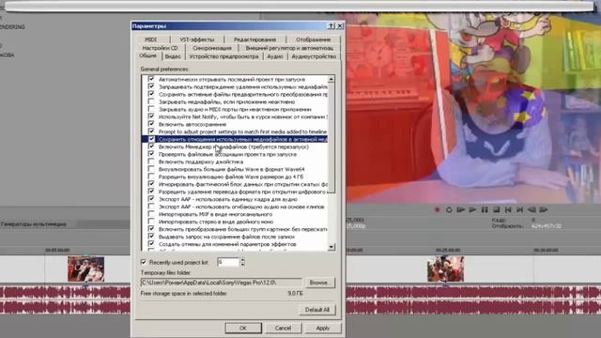601x338 pixels.
Task: Open the Аудиоустройство tab
Action: point(314,56)
